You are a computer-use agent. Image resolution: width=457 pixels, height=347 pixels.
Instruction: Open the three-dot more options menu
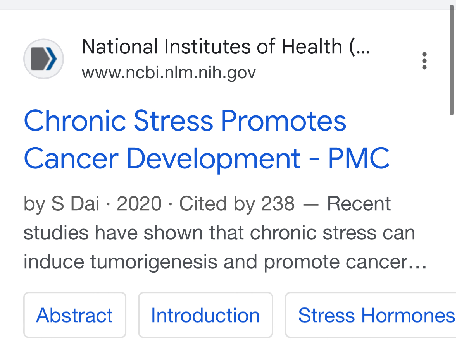coord(424,61)
